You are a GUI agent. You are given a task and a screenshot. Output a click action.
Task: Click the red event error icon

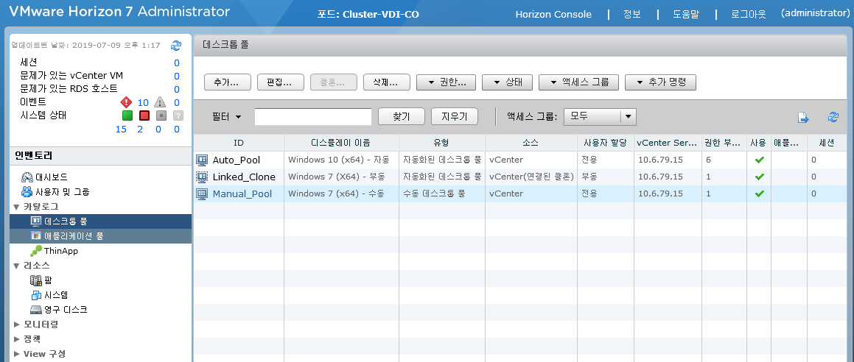pyautogui.click(x=126, y=102)
